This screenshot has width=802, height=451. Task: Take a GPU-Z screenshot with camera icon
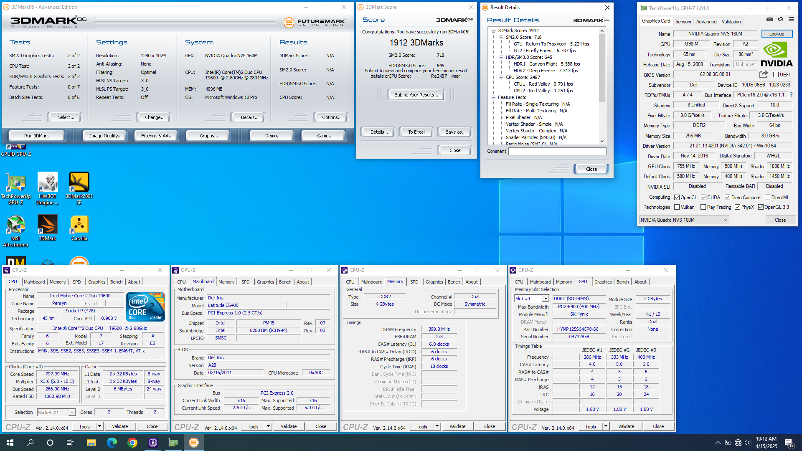pos(769,19)
